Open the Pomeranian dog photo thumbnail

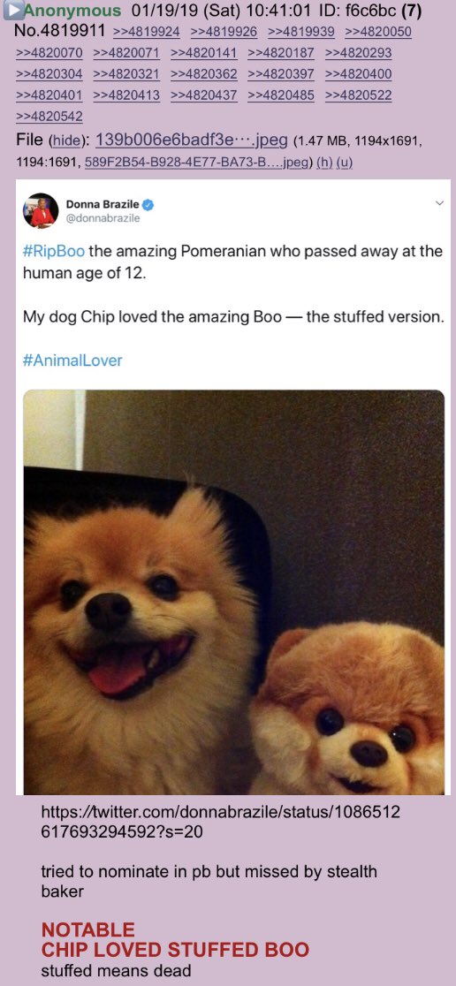[x=233, y=592]
